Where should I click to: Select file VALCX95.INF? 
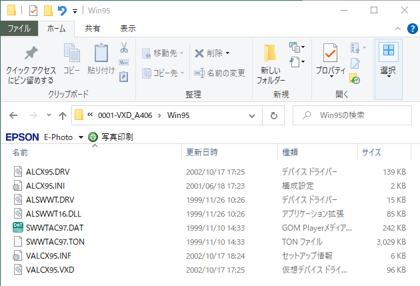point(49,256)
